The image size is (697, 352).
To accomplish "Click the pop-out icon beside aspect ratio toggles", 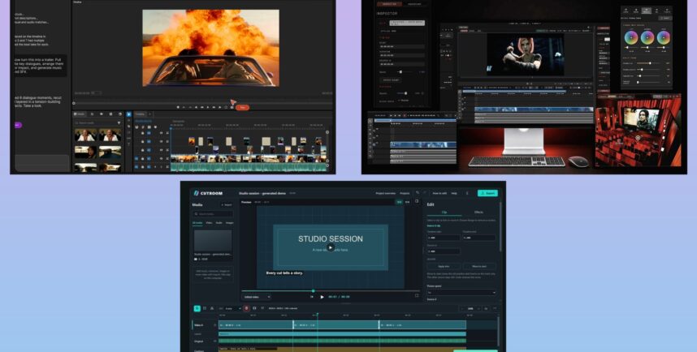I will click(x=417, y=201).
